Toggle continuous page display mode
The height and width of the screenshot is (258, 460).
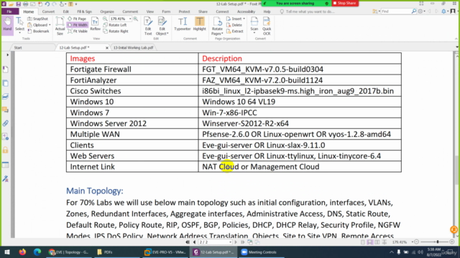click(x=370, y=242)
